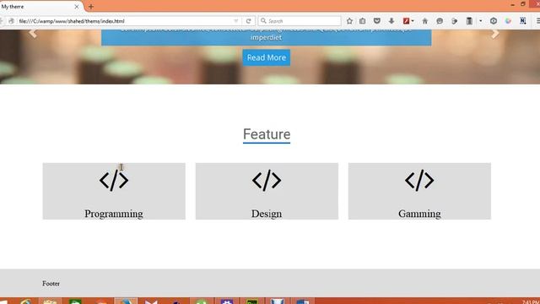Advance to next carousel slide arrow
540x304 pixels.
click(495, 34)
